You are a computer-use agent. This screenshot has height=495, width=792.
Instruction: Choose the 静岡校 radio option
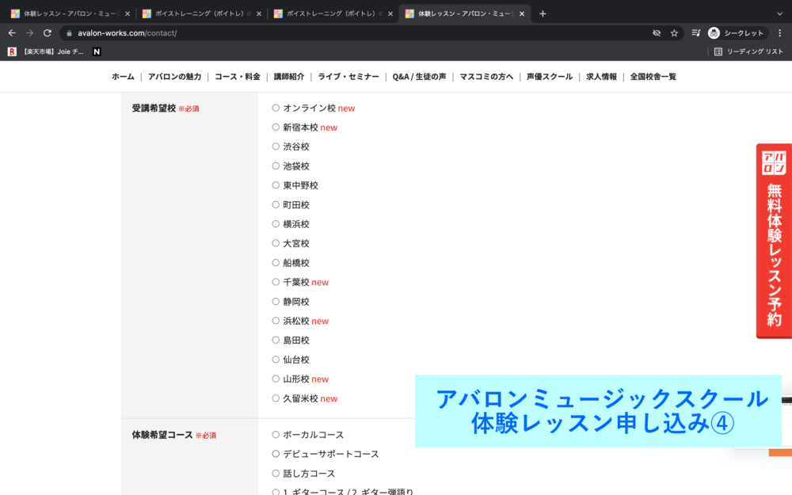click(x=276, y=302)
